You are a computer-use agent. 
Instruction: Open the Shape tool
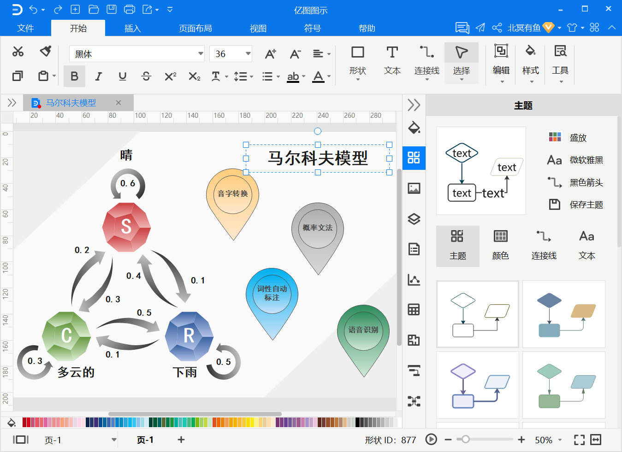pyautogui.click(x=357, y=63)
